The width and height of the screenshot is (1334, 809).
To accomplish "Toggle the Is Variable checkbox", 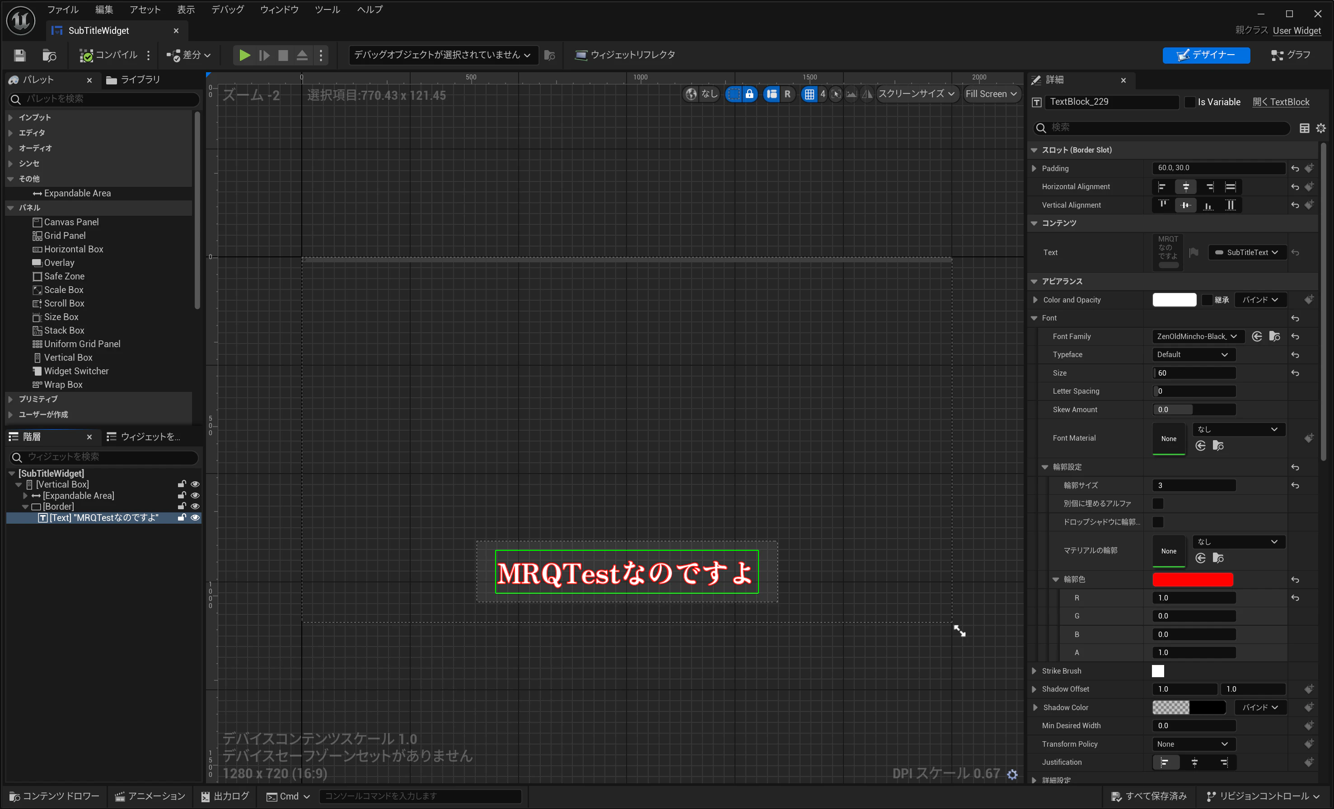I will [x=1189, y=102].
